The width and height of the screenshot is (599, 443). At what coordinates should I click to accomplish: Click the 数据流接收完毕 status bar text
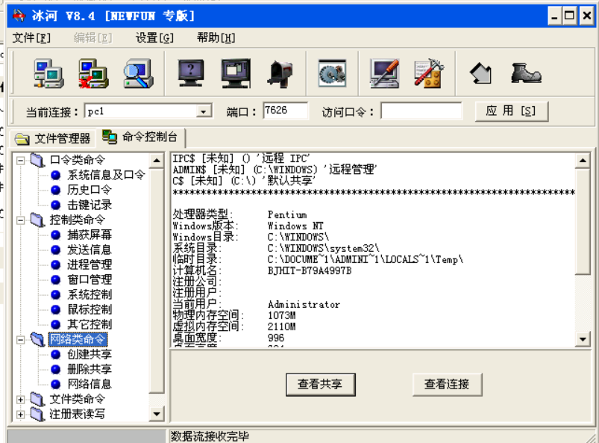pyautogui.click(x=210, y=436)
